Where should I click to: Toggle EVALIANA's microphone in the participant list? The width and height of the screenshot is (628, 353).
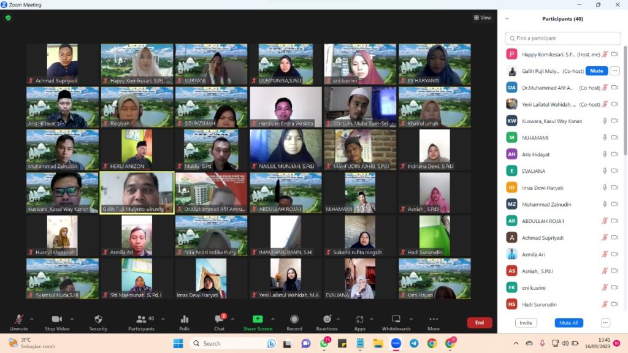[605, 171]
